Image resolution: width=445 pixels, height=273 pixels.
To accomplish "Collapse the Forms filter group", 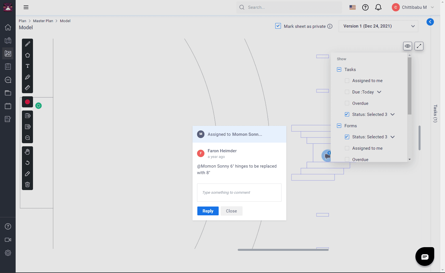I will click(339, 126).
